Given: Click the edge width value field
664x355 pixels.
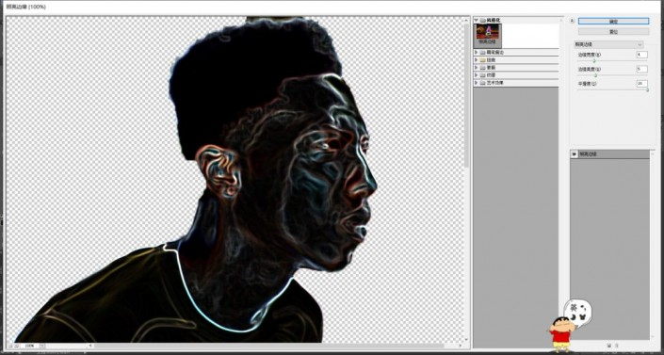Looking at the screenshot, I should (x=641, y=55).
